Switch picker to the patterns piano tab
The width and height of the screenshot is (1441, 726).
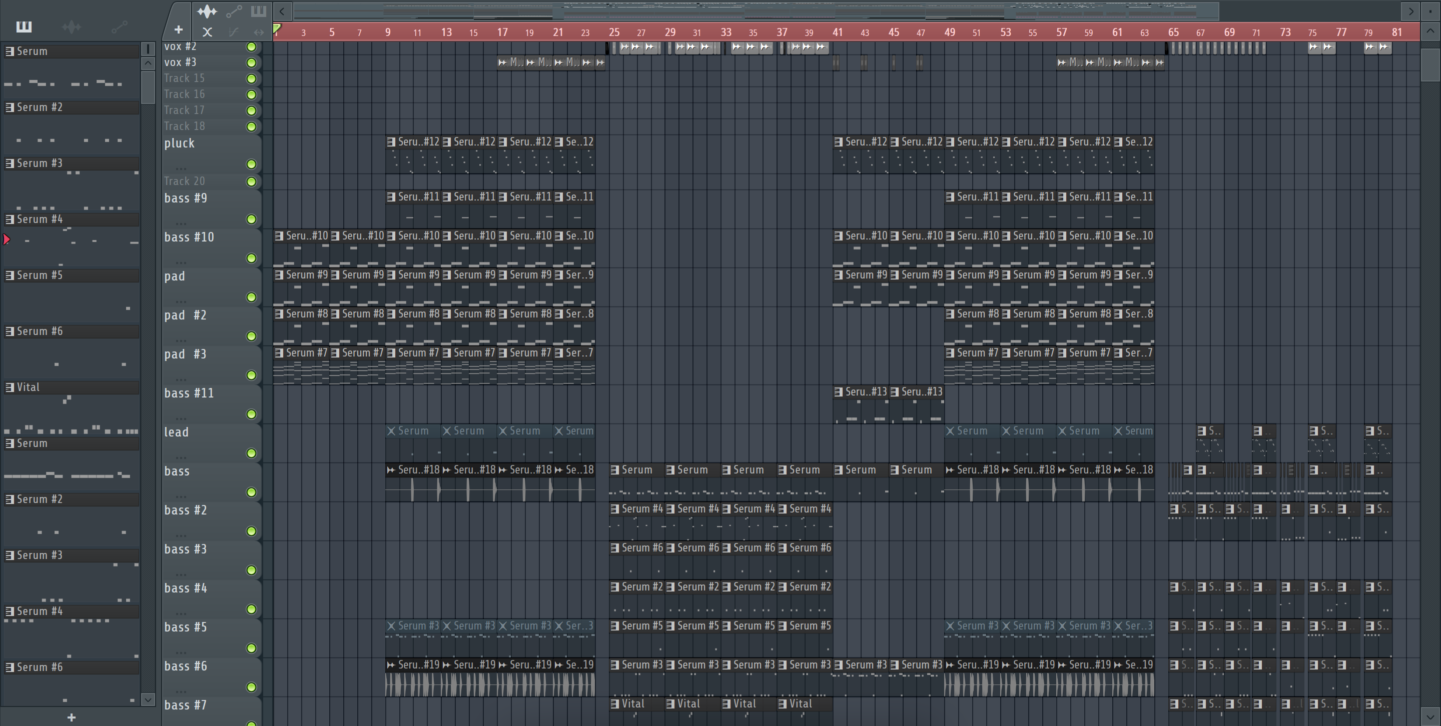tap(24, 27)
